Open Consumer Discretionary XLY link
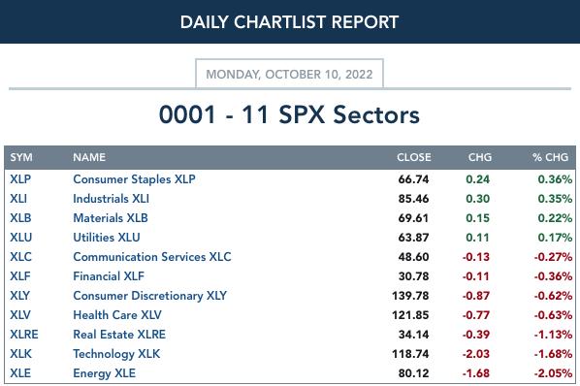Screen dimensions: 580x386 pyautogui.click(x=149, y=296)
